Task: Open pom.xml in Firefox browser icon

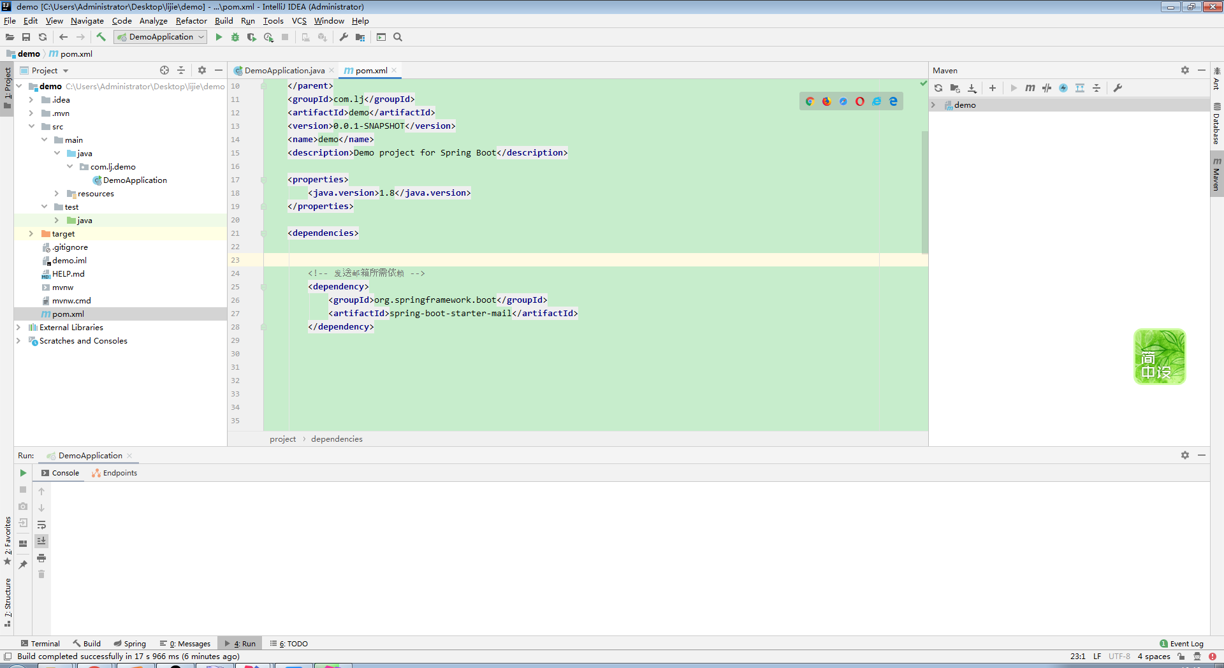Action: coord(826,101)
